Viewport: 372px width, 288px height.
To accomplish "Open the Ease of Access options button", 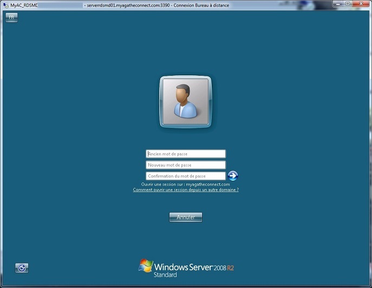I will (22, 268).
